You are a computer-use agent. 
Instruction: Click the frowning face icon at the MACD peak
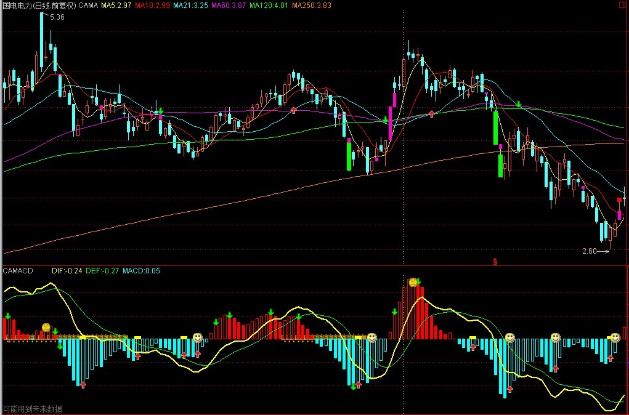(413, 282)
